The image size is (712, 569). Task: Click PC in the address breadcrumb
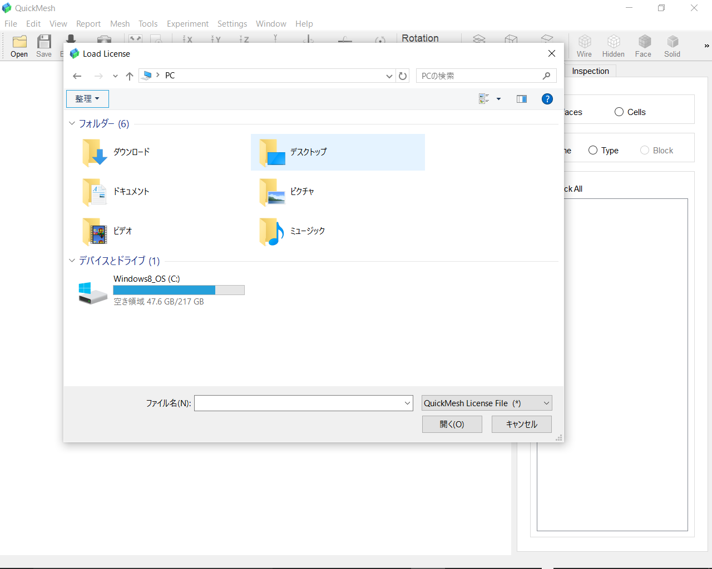pyautogui.click(x=170, y=76)
